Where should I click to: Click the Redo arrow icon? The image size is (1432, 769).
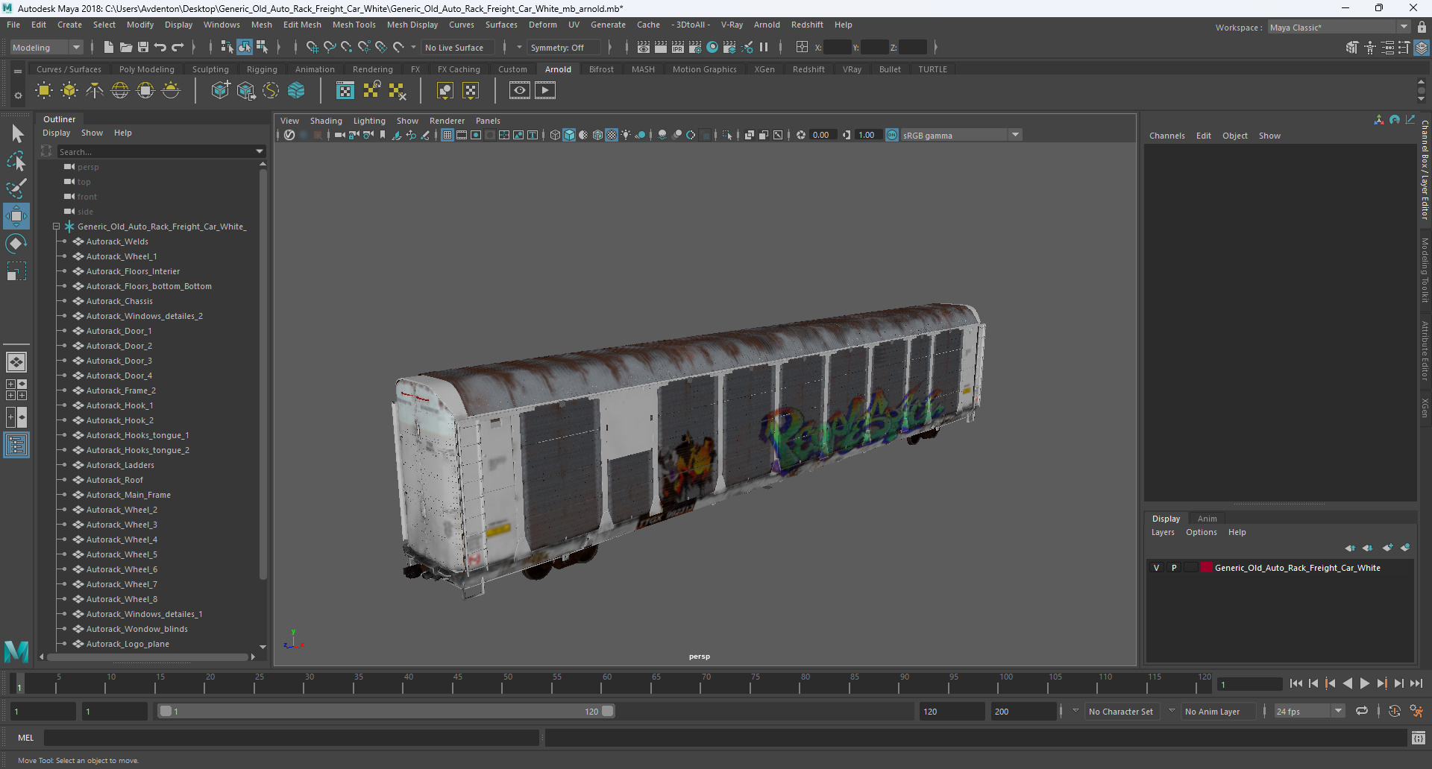[x=178, y=47]
